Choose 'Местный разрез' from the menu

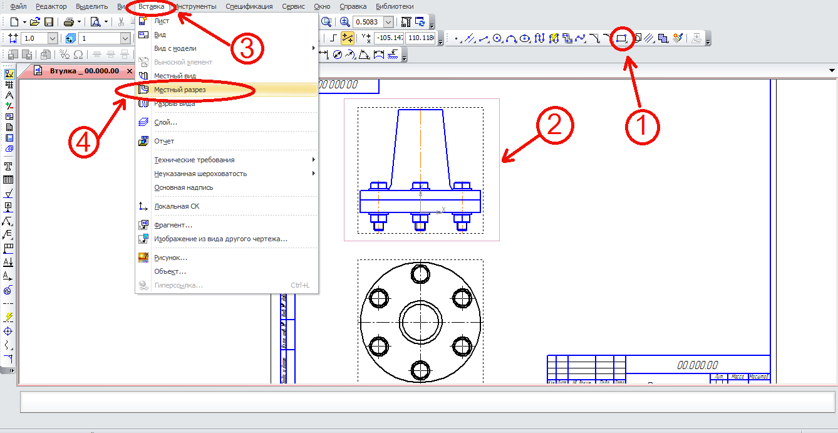coord(180,90)
